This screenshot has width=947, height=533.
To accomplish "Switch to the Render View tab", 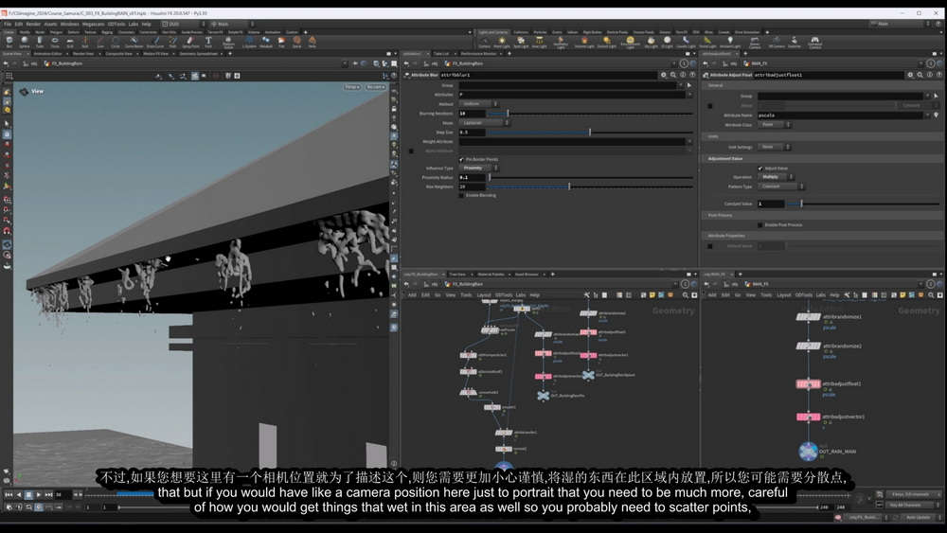I will pyautogui.click(x=83, y=54).
